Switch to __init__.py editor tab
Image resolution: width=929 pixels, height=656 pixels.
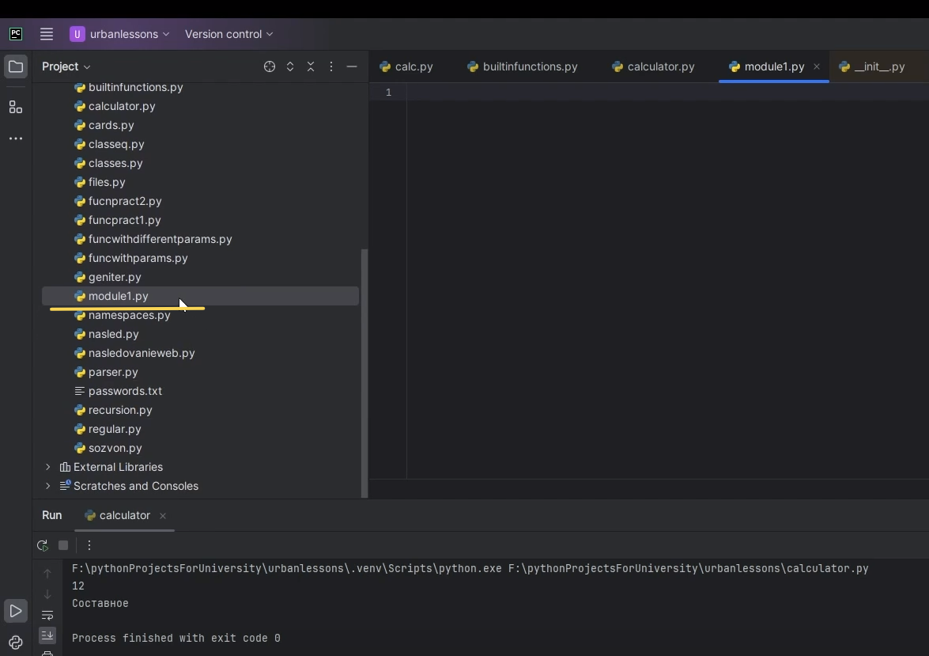coord(873,66)
